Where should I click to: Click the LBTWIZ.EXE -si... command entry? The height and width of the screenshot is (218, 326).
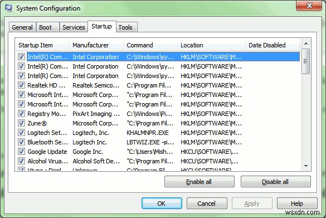pyautogui.click(x=150, y=142)
